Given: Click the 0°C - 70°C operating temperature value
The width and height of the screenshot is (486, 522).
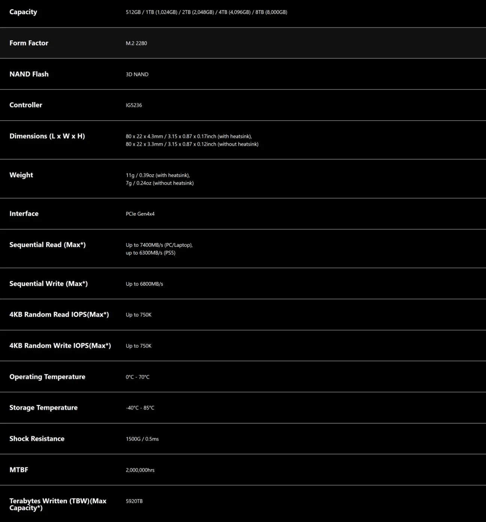Looking at the screenshot, I should (x=138, y=377).
